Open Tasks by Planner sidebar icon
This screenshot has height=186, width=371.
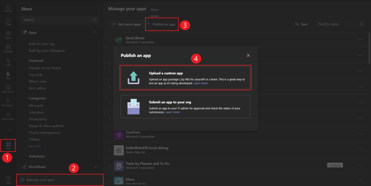click(8, 89)
